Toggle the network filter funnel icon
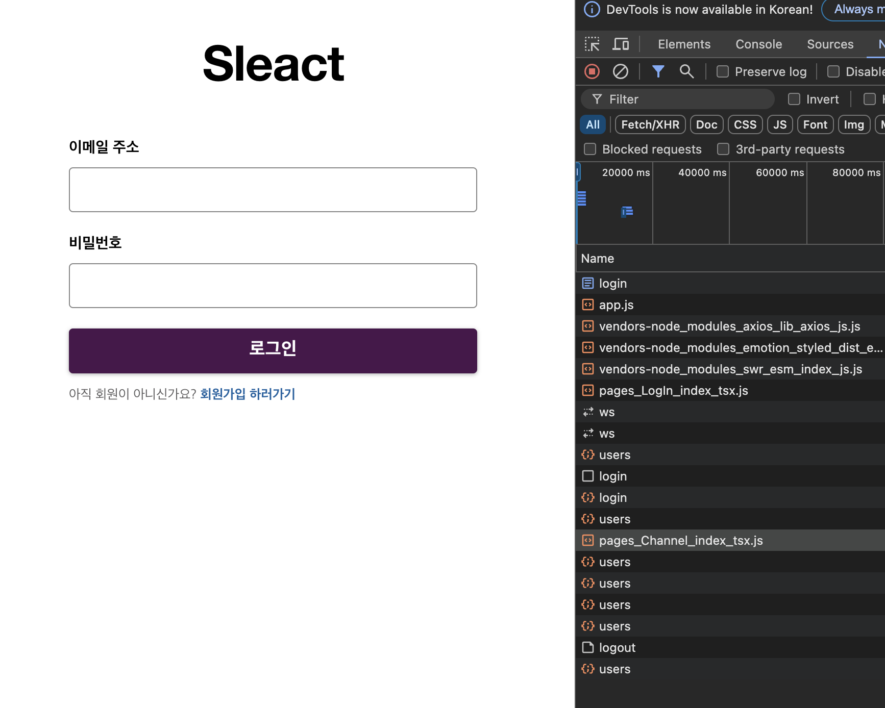The width and height of the screenshot is (885, 708). [x=658, y=71]
